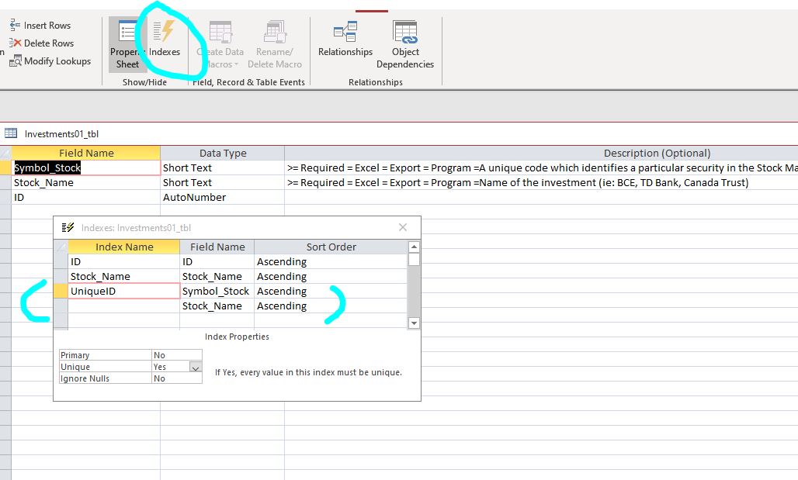The width and height of the screenshot is (798, 480).
Task: Select row selector of UniqueID index
Action: coord(61,292)
